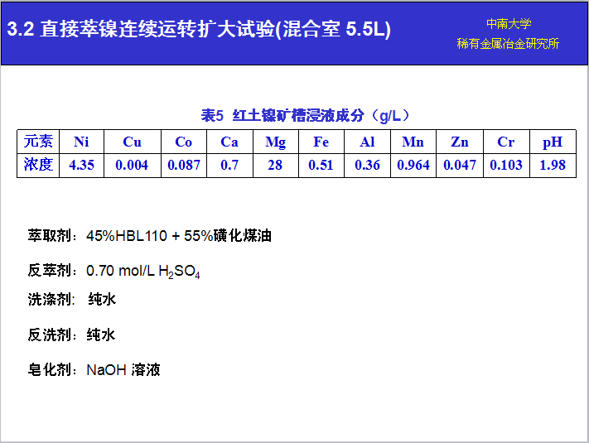
Task: Click the '浓度' row label cell
Action: coord(38,165)
